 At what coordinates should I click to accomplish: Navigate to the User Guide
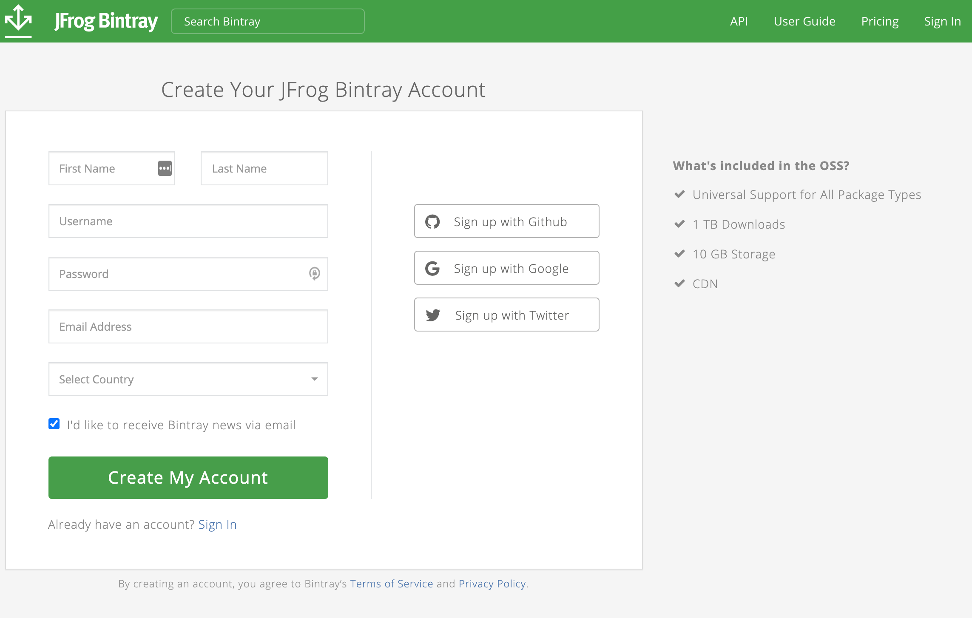[x=804, y=21]
